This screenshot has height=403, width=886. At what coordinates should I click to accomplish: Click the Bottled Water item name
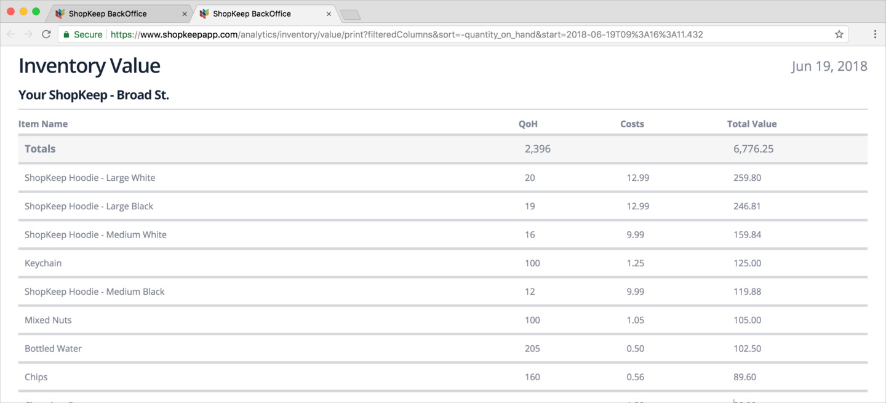53,348
